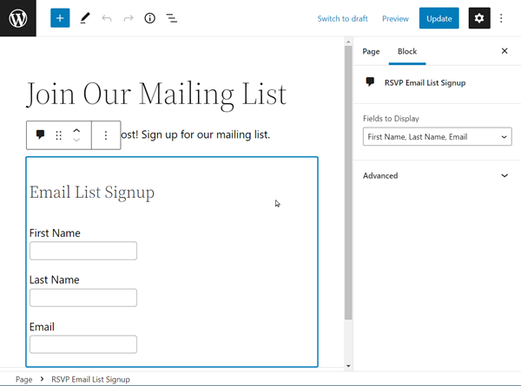Open the Details info icon
521x386 pixels.
pos(149,18)
